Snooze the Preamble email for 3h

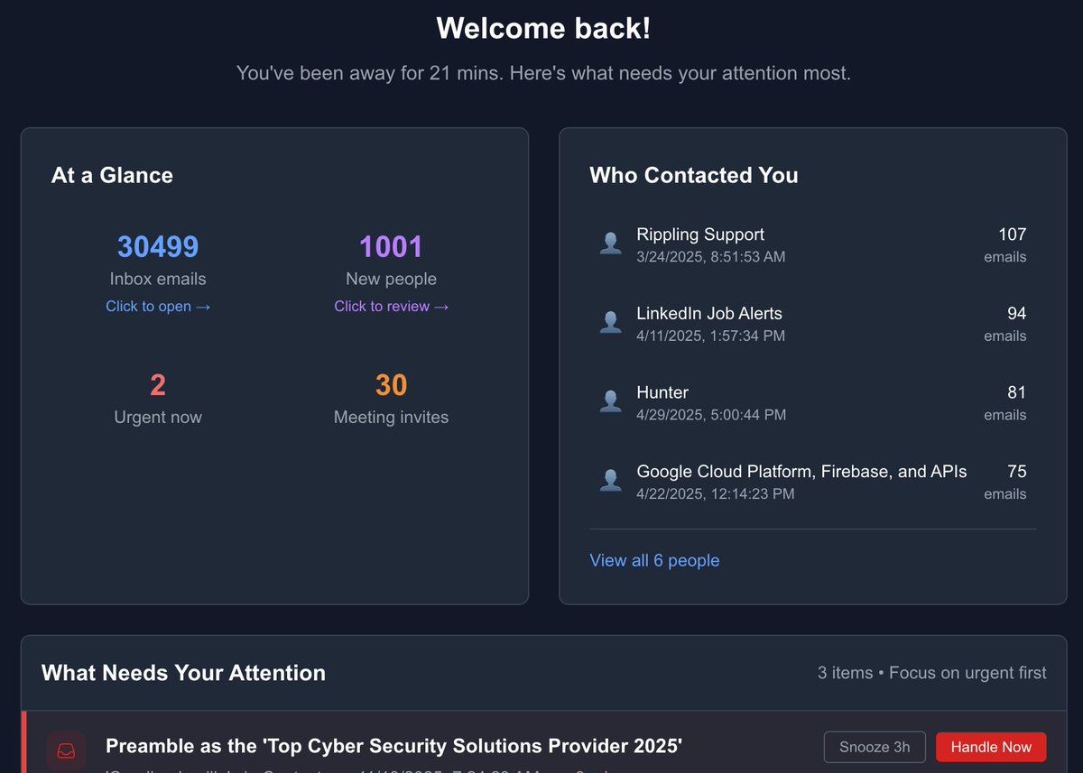875,747
